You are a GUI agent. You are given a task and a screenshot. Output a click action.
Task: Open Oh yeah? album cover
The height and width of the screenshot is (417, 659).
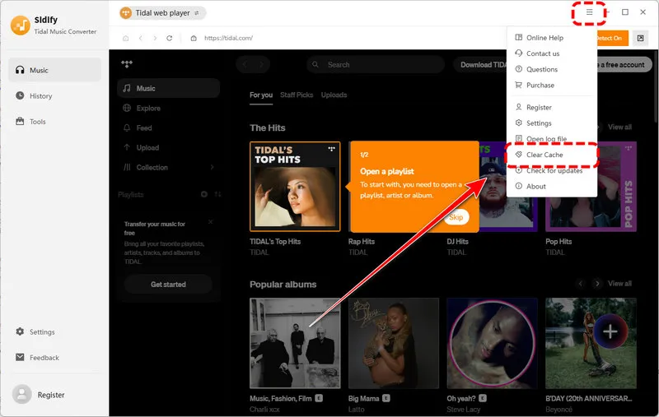[492, 343]
